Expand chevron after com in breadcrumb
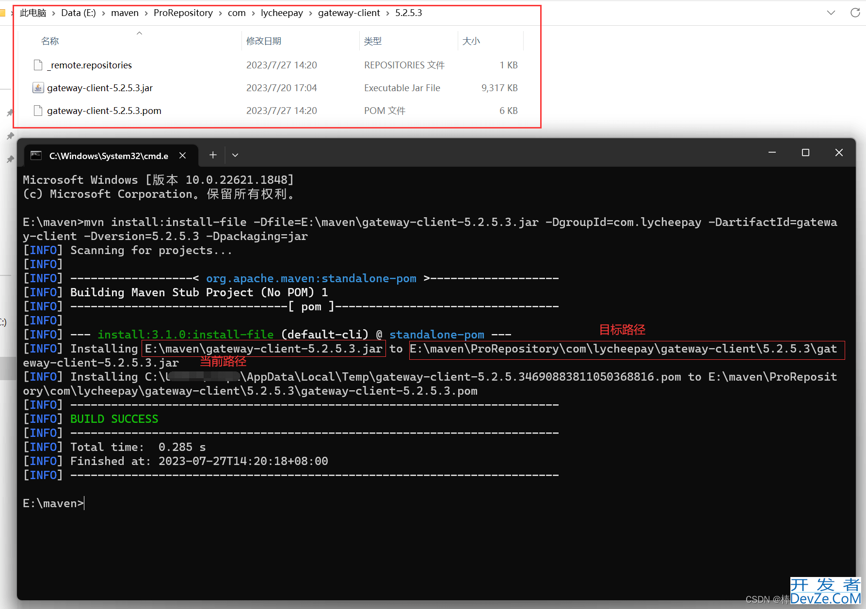This screenshot has height=609, width=866. pos(253,14)
